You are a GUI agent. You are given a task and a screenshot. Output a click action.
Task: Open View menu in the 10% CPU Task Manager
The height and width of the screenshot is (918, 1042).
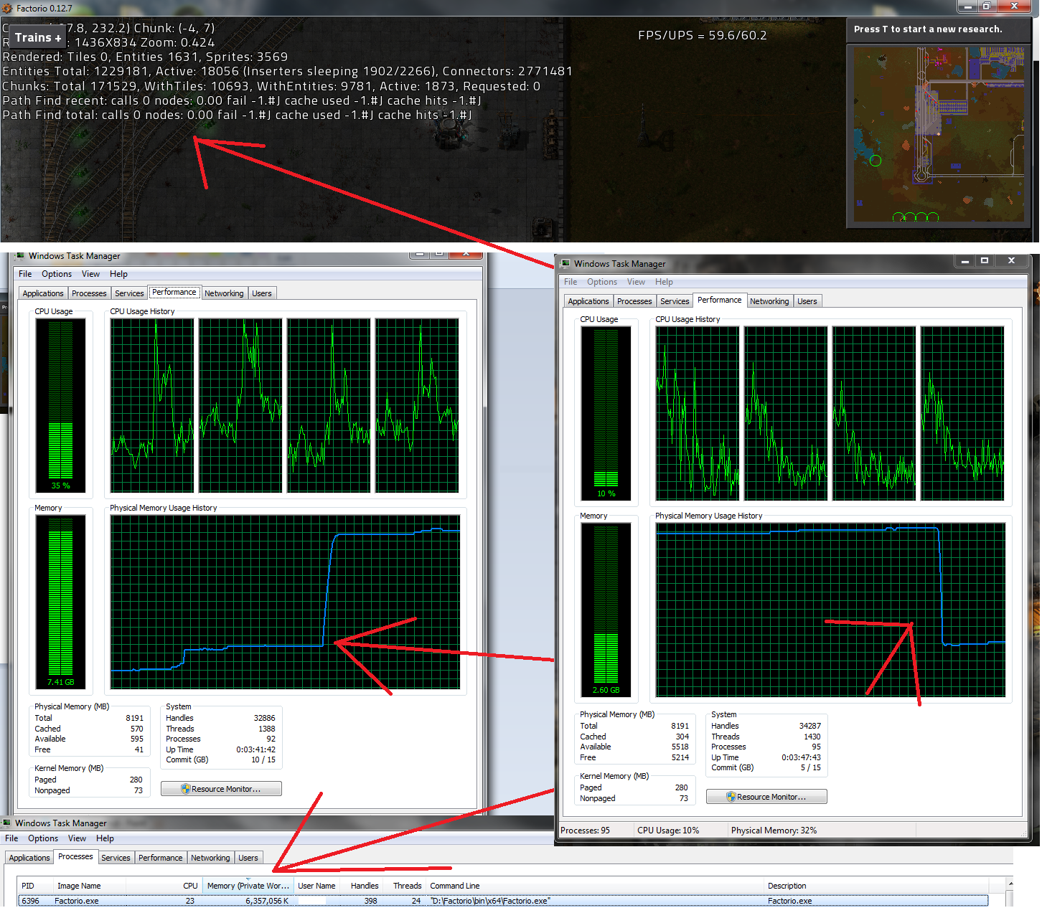click(x=636, y=282)
